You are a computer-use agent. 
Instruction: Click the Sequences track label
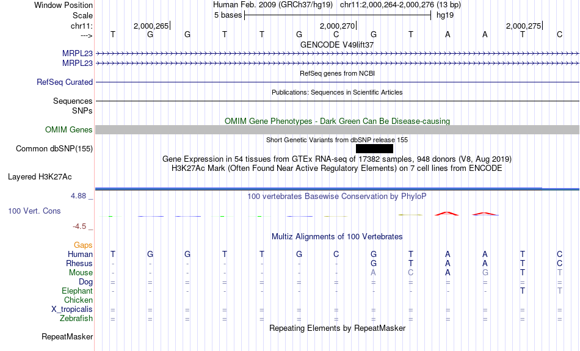tap(73, 101)
